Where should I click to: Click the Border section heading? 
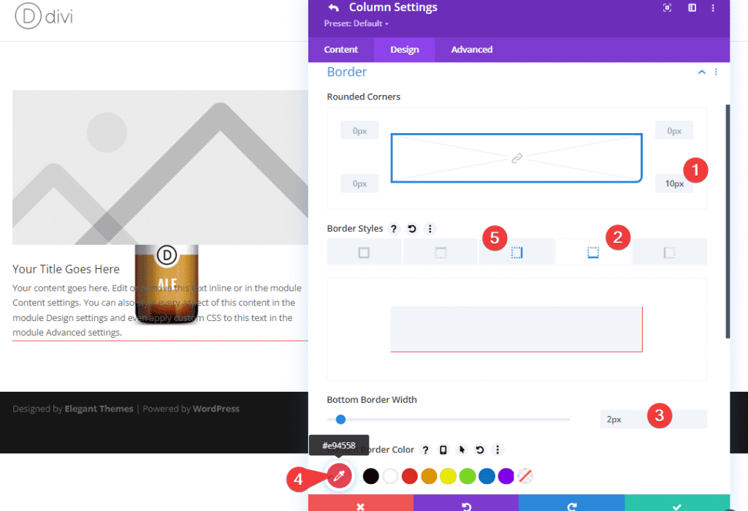point(347,72)
